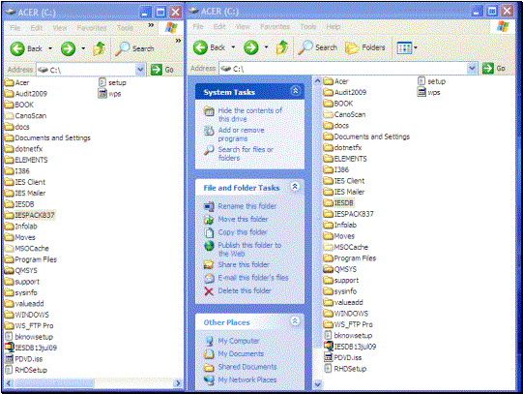Select setup file in right window
This screenshot has height=394, width=523.
[x=431, y=81]
